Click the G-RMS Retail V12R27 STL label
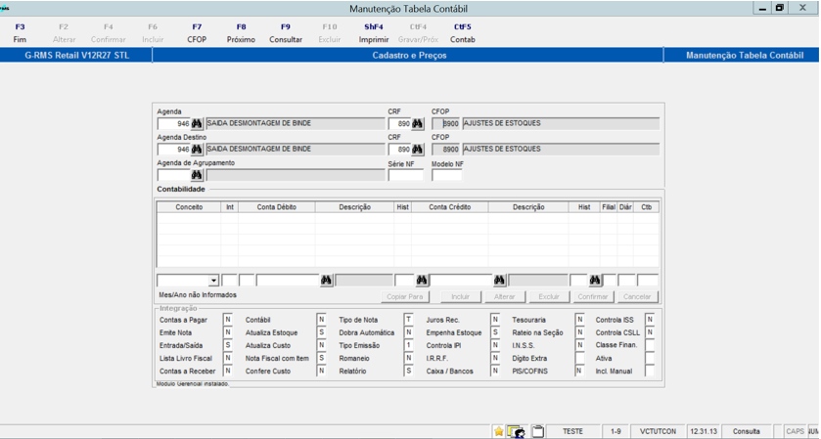 pos(77,55)
